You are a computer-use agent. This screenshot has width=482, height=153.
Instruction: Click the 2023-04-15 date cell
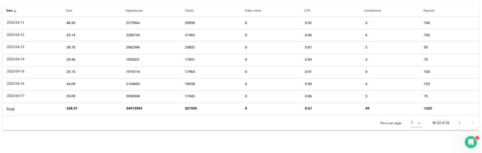point(16,71)
